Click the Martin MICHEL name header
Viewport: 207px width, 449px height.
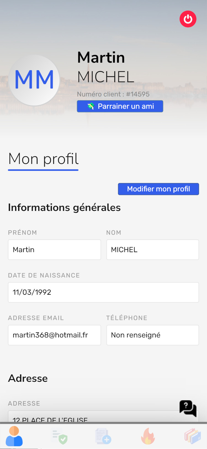[106, 67]
